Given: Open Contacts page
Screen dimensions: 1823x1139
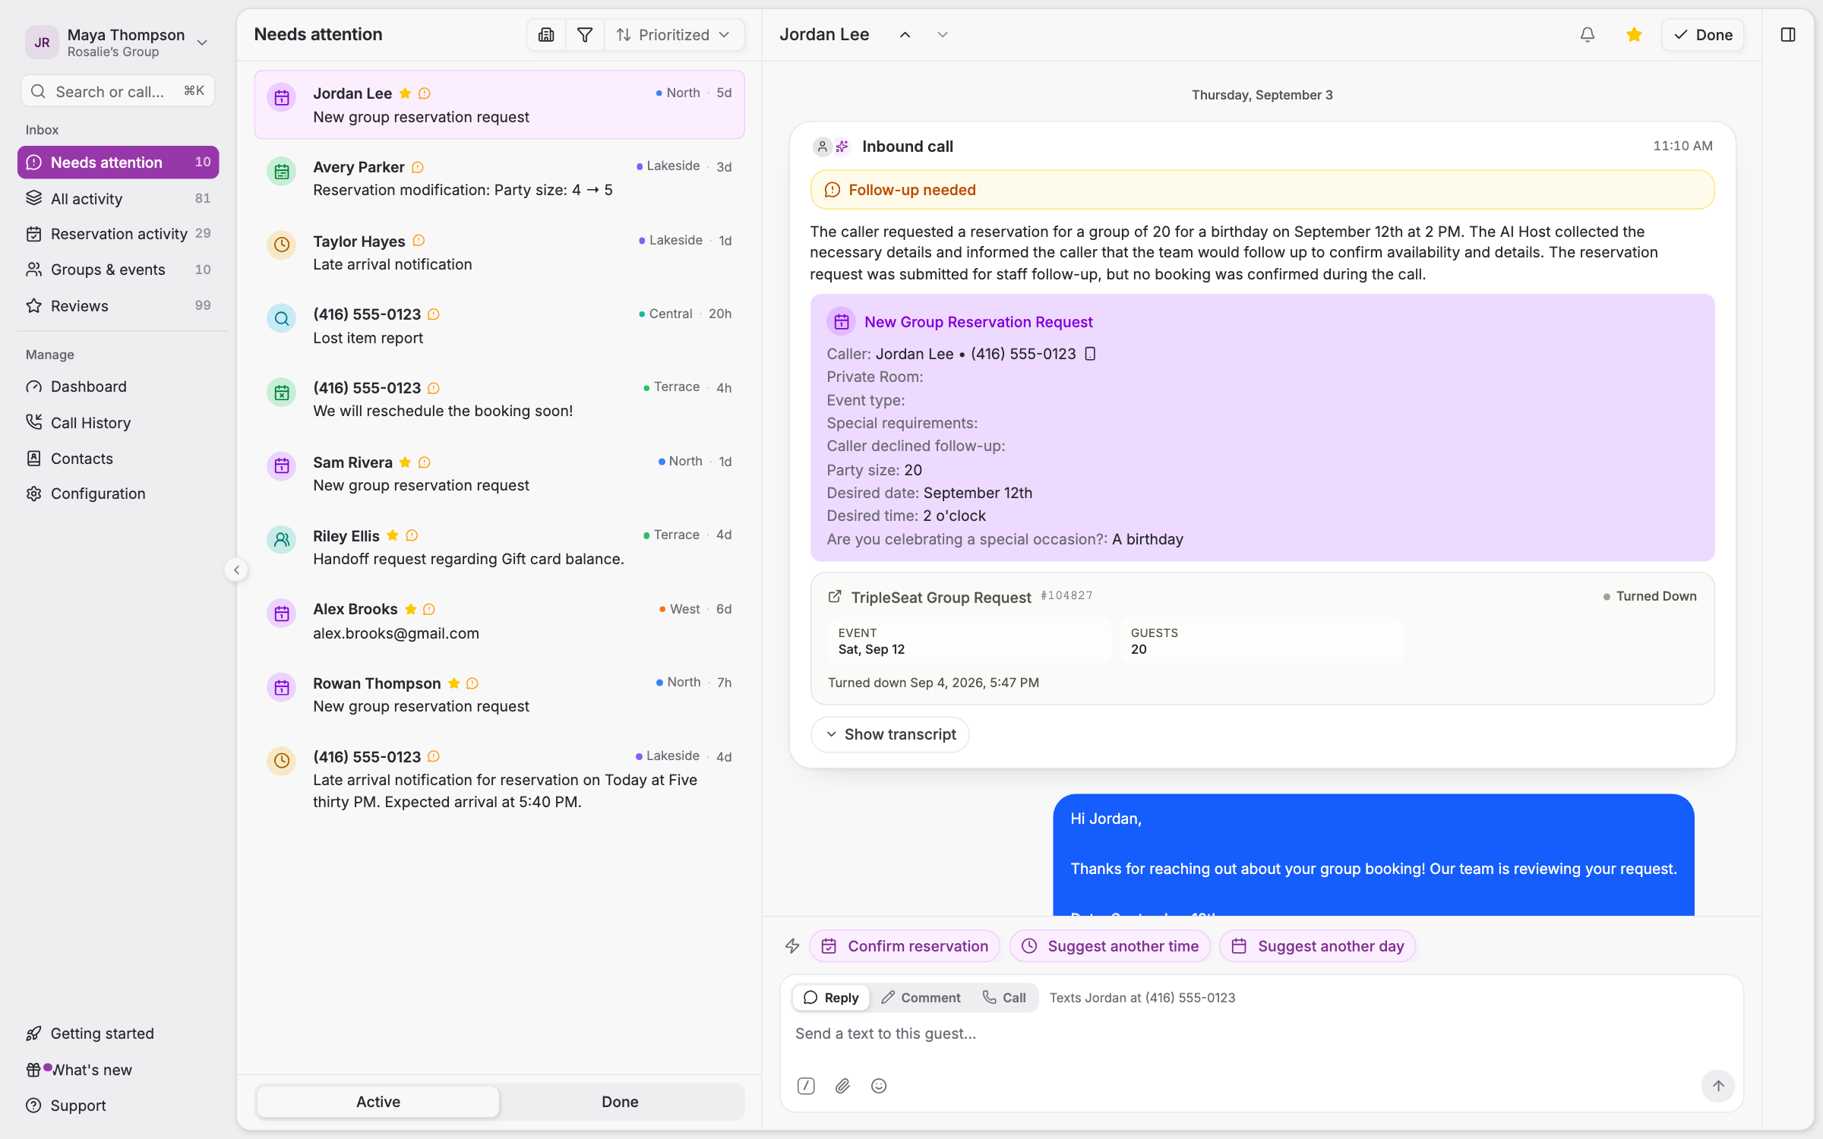Looking at the screenshot, I should click(118, 459).
